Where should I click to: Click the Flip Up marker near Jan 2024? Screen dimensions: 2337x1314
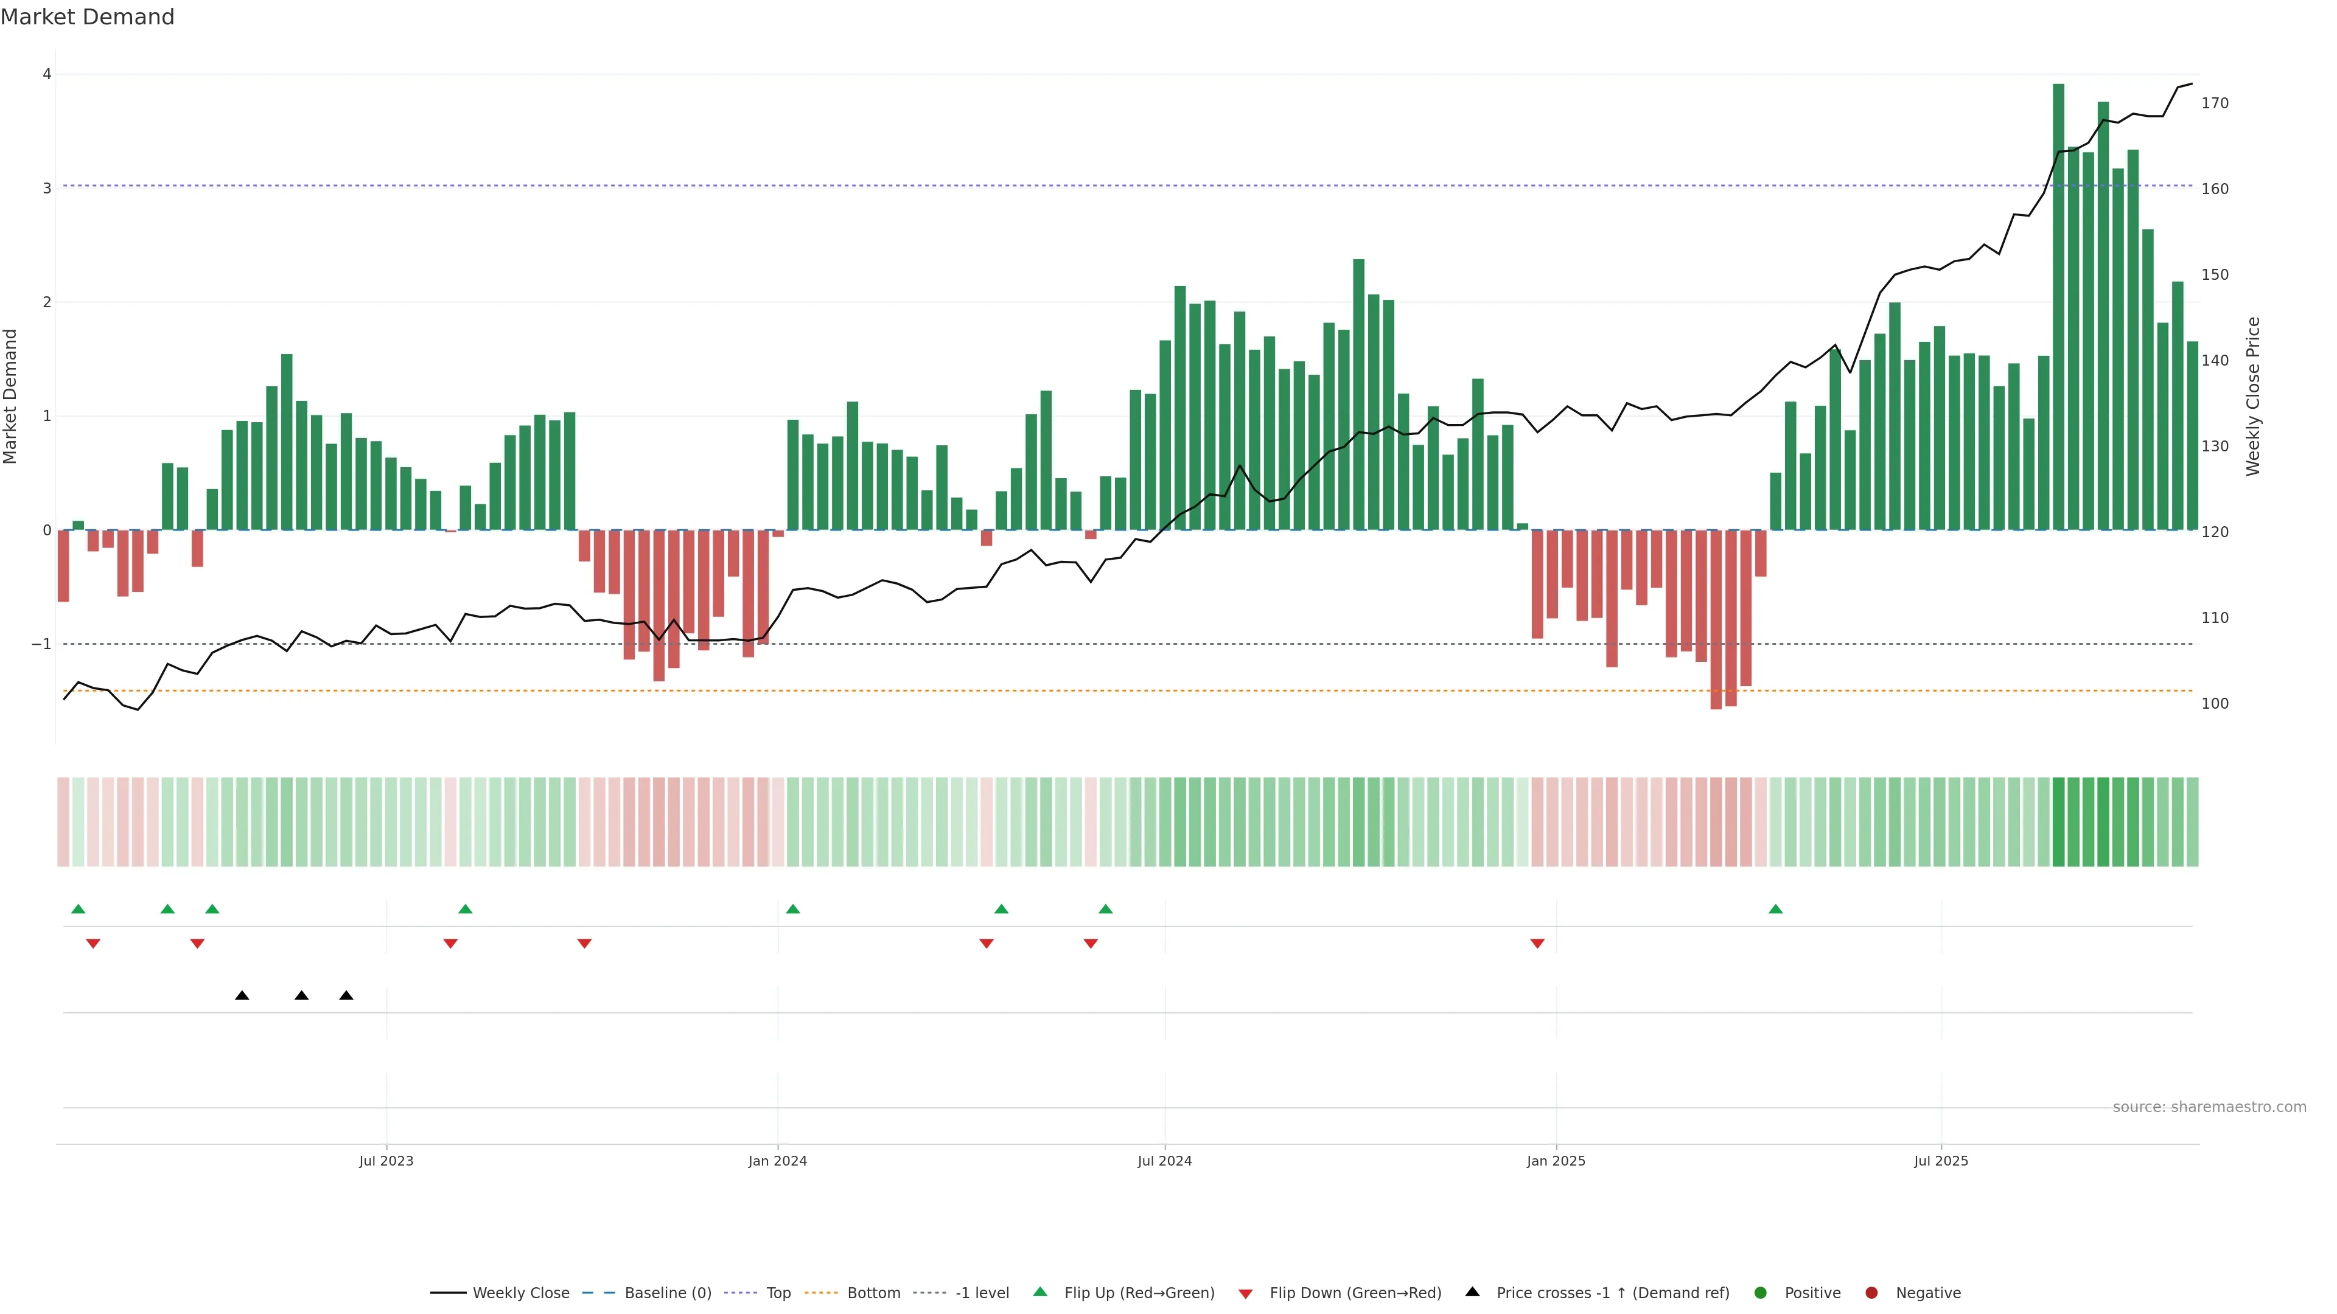793,909
